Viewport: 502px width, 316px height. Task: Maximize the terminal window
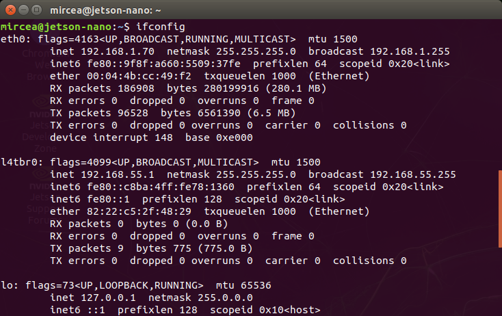(36, 10)
